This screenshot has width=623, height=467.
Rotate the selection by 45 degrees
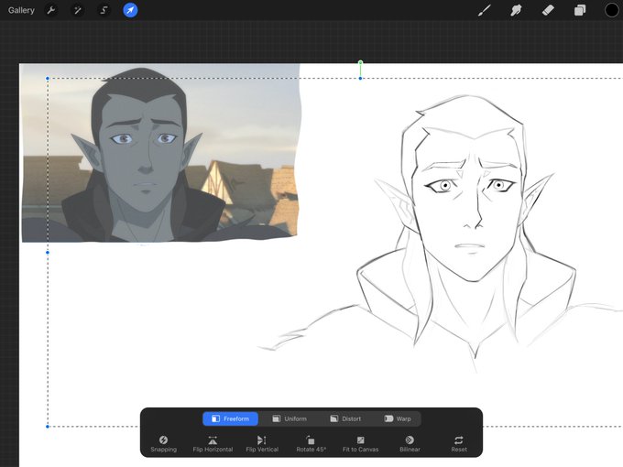[x=311, y=444]
